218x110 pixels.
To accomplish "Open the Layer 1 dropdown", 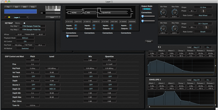I will point(20,17).
